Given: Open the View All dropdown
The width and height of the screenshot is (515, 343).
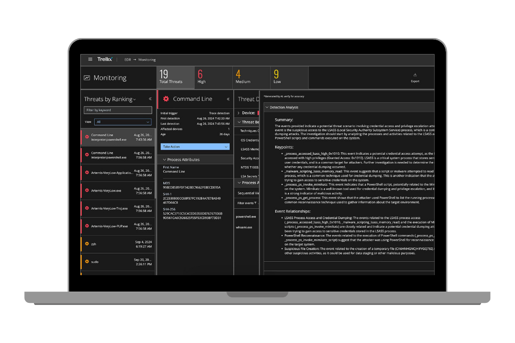Looking at the screenshot, I should coord(123,122).
